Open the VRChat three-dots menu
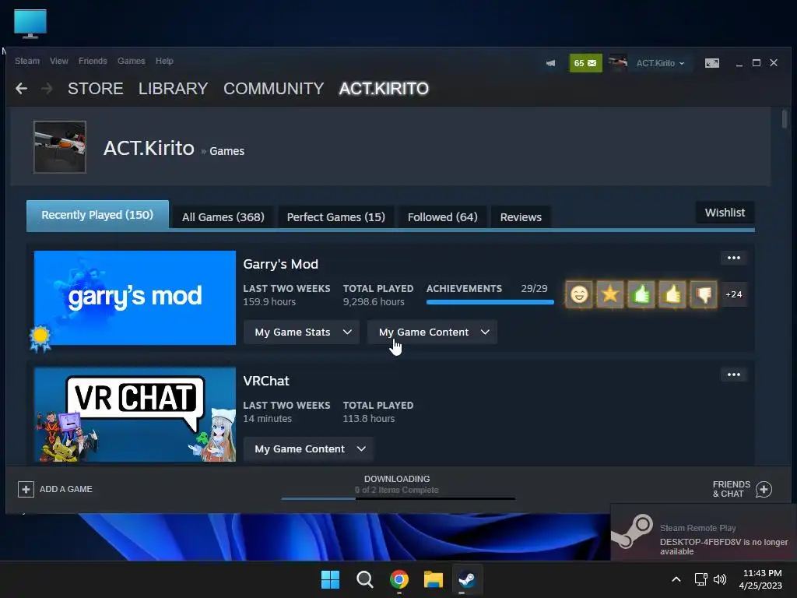Screen dimensions: 797x598 point(733,375)
